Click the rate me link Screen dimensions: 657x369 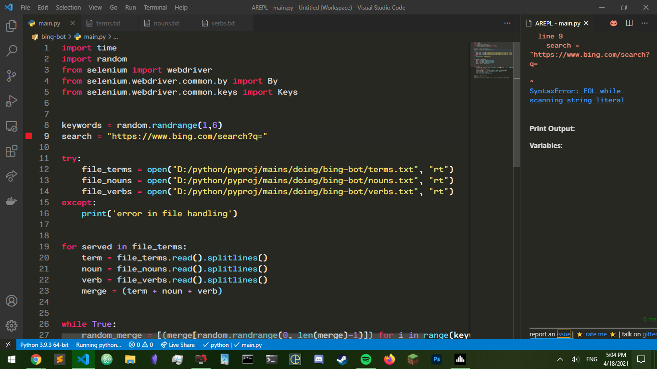(596, 334)
